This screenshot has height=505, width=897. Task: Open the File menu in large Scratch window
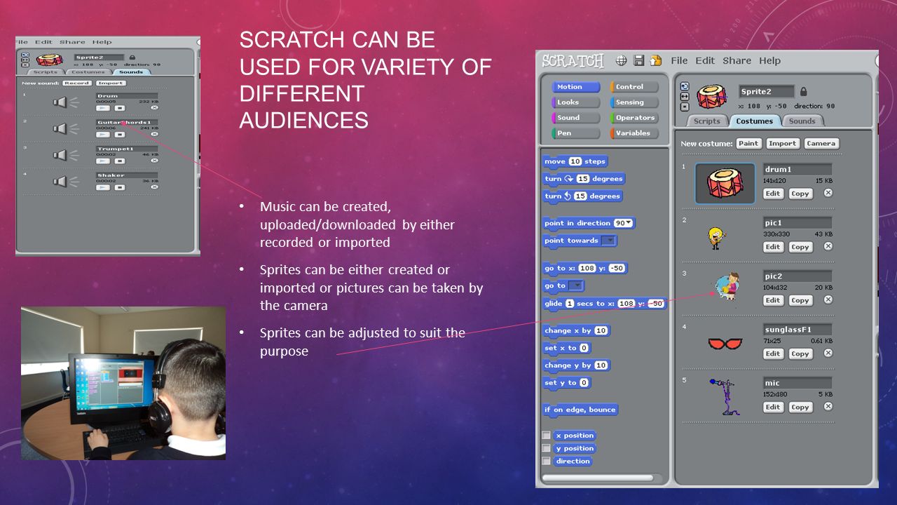679,60
